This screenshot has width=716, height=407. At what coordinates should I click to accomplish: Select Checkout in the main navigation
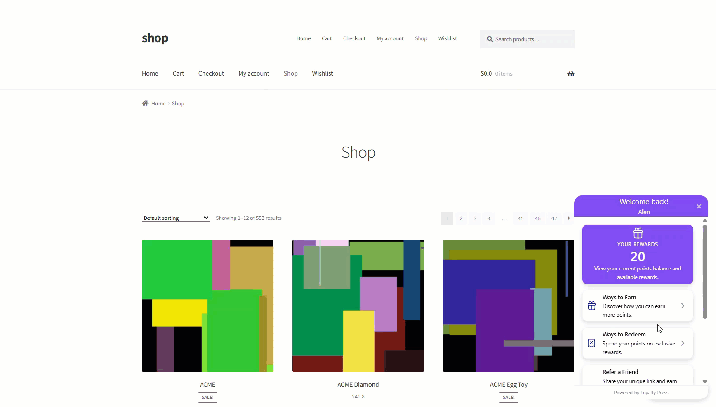click(x=211, y=73)
